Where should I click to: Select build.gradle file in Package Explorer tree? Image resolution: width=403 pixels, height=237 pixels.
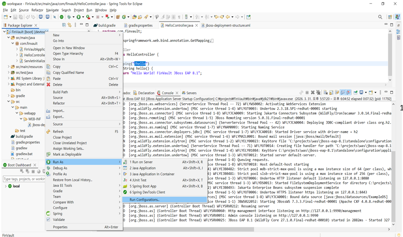(22, 136)
